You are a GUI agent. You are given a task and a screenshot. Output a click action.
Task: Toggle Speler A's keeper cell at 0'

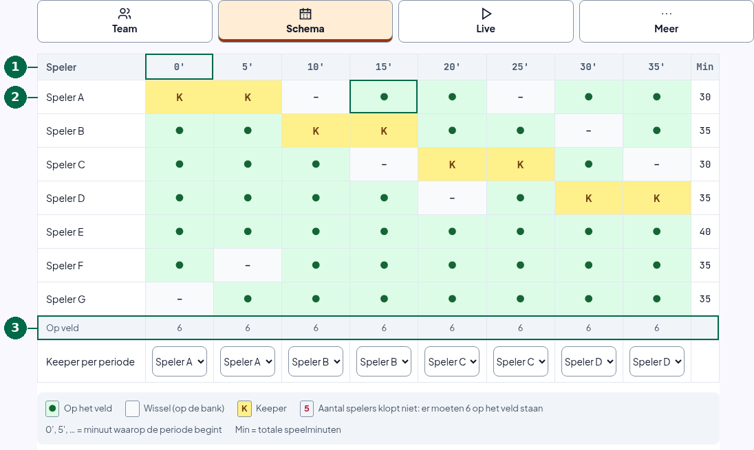[180, 97]
